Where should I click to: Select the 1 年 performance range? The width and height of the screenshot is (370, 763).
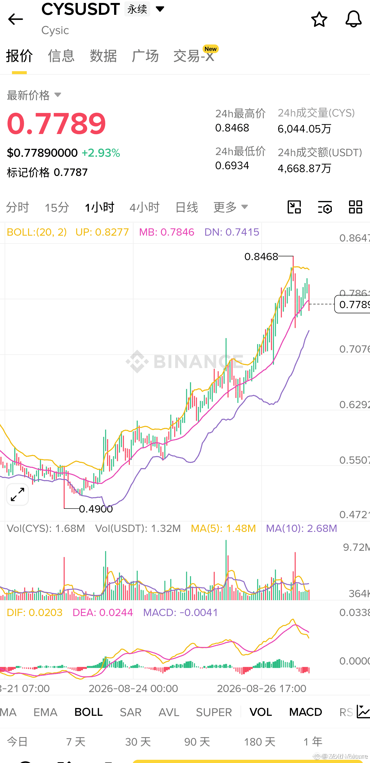(x=313, y=742)
